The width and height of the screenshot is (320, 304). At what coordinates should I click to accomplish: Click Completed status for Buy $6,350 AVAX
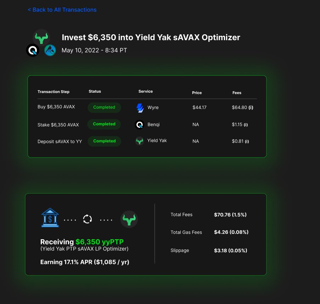pyautogui.click(x=104, y=107)
